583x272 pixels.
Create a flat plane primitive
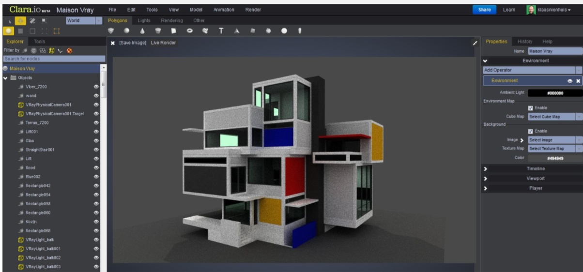tap(252, 30)
